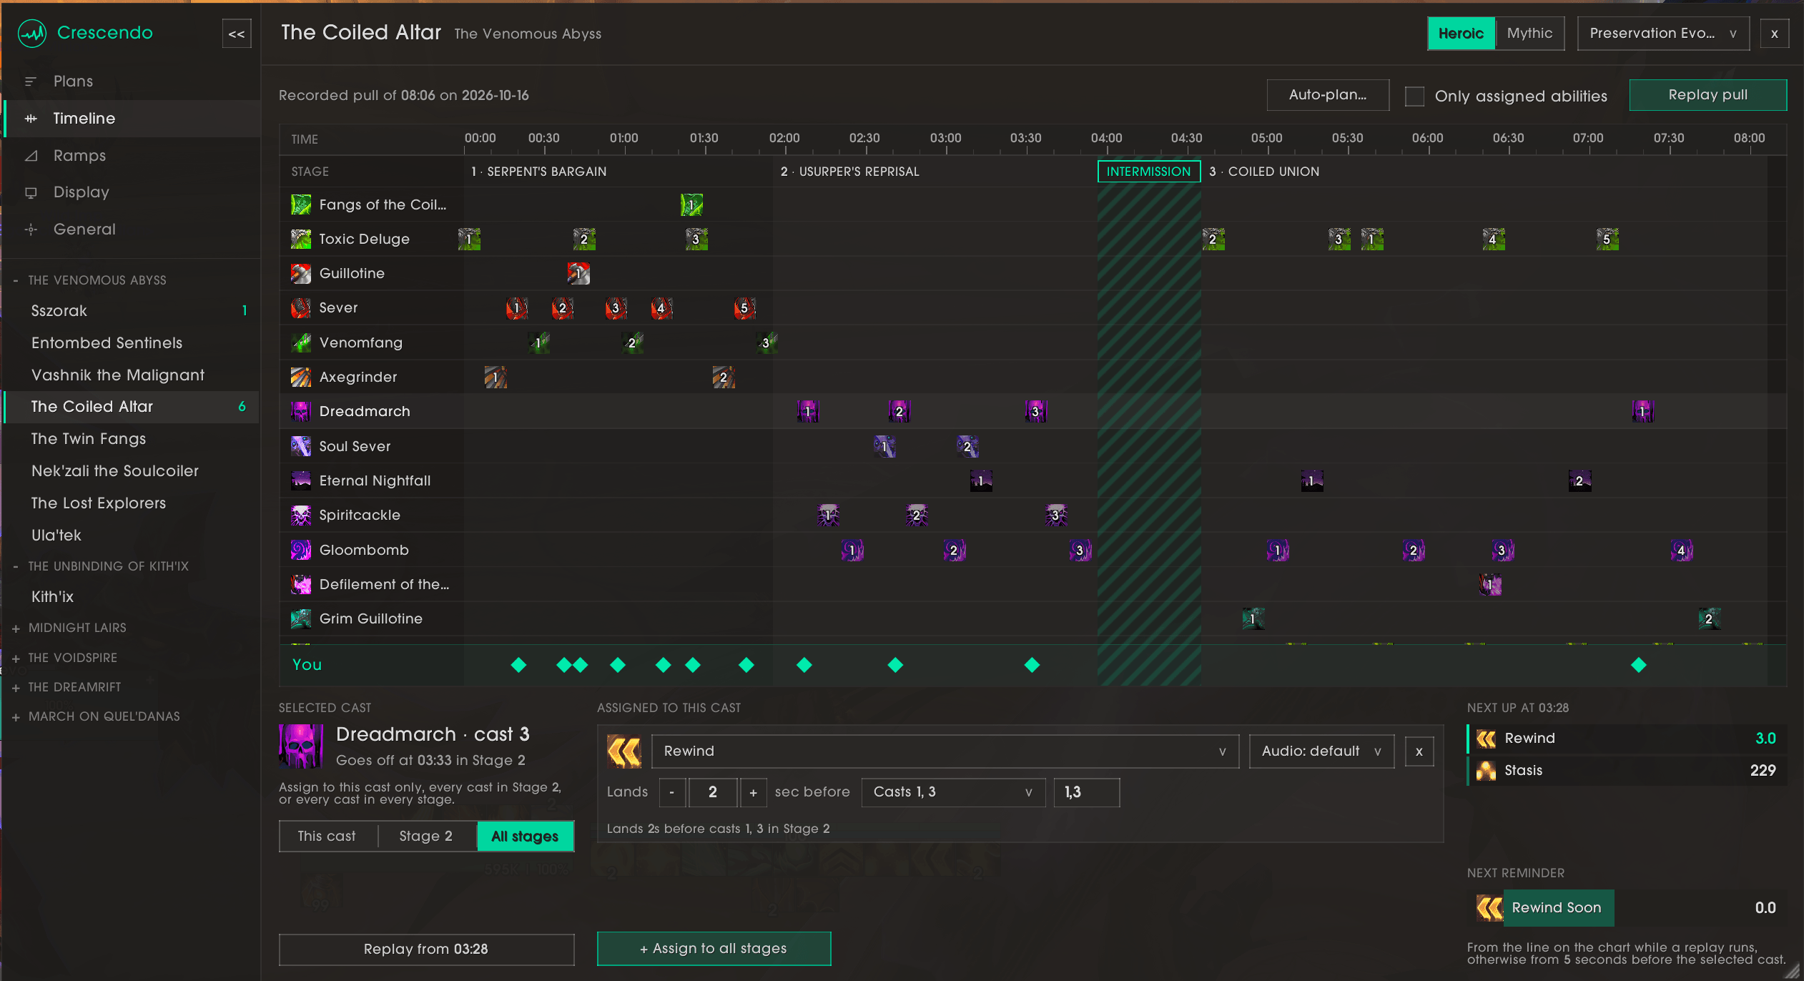Decrease lands seconds with minus stepper
Screen dimensions: 1804x981
(672, 792)
